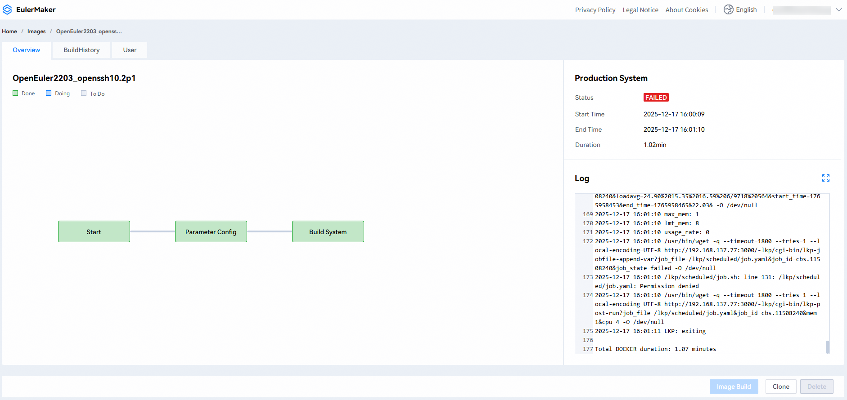Click log line 175 LKP: exiting

pyautogui.click(x=650, y=331)
